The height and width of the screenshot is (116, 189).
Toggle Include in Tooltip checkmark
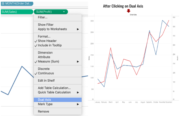coord(49,45)
